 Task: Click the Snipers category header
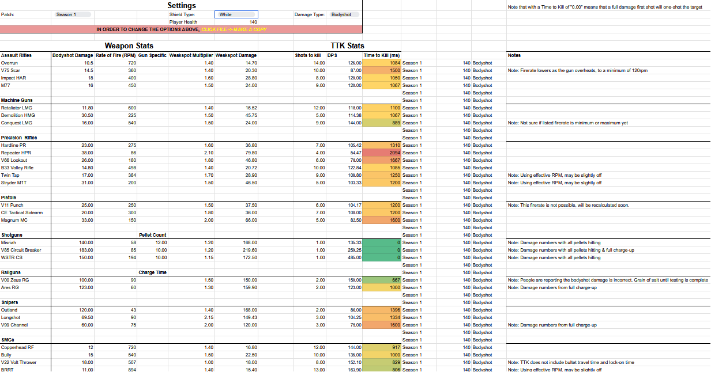coord(10,302)
